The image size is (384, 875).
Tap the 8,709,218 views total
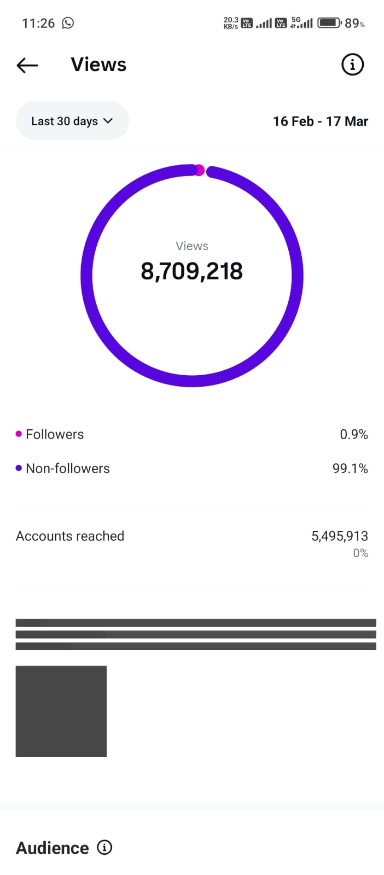coord(191,271)
